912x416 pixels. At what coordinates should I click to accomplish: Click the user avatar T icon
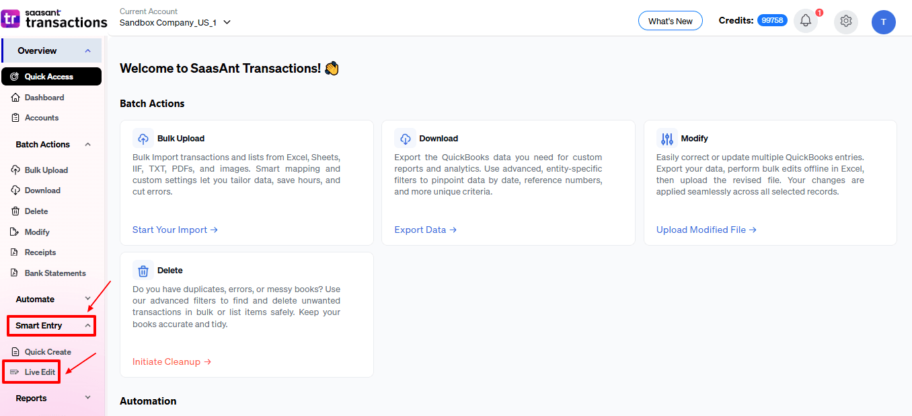(x=883, y=22)
